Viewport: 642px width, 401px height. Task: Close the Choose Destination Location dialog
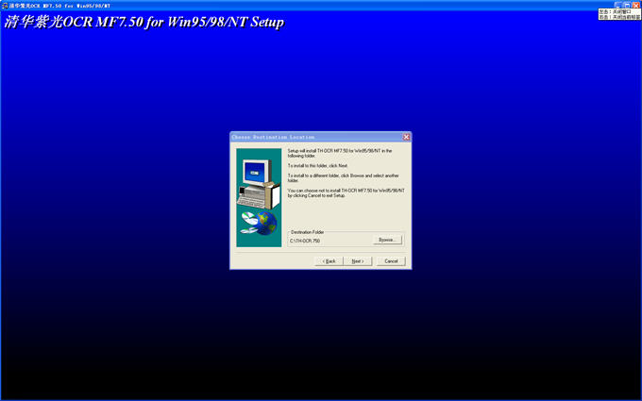[406, 137]
